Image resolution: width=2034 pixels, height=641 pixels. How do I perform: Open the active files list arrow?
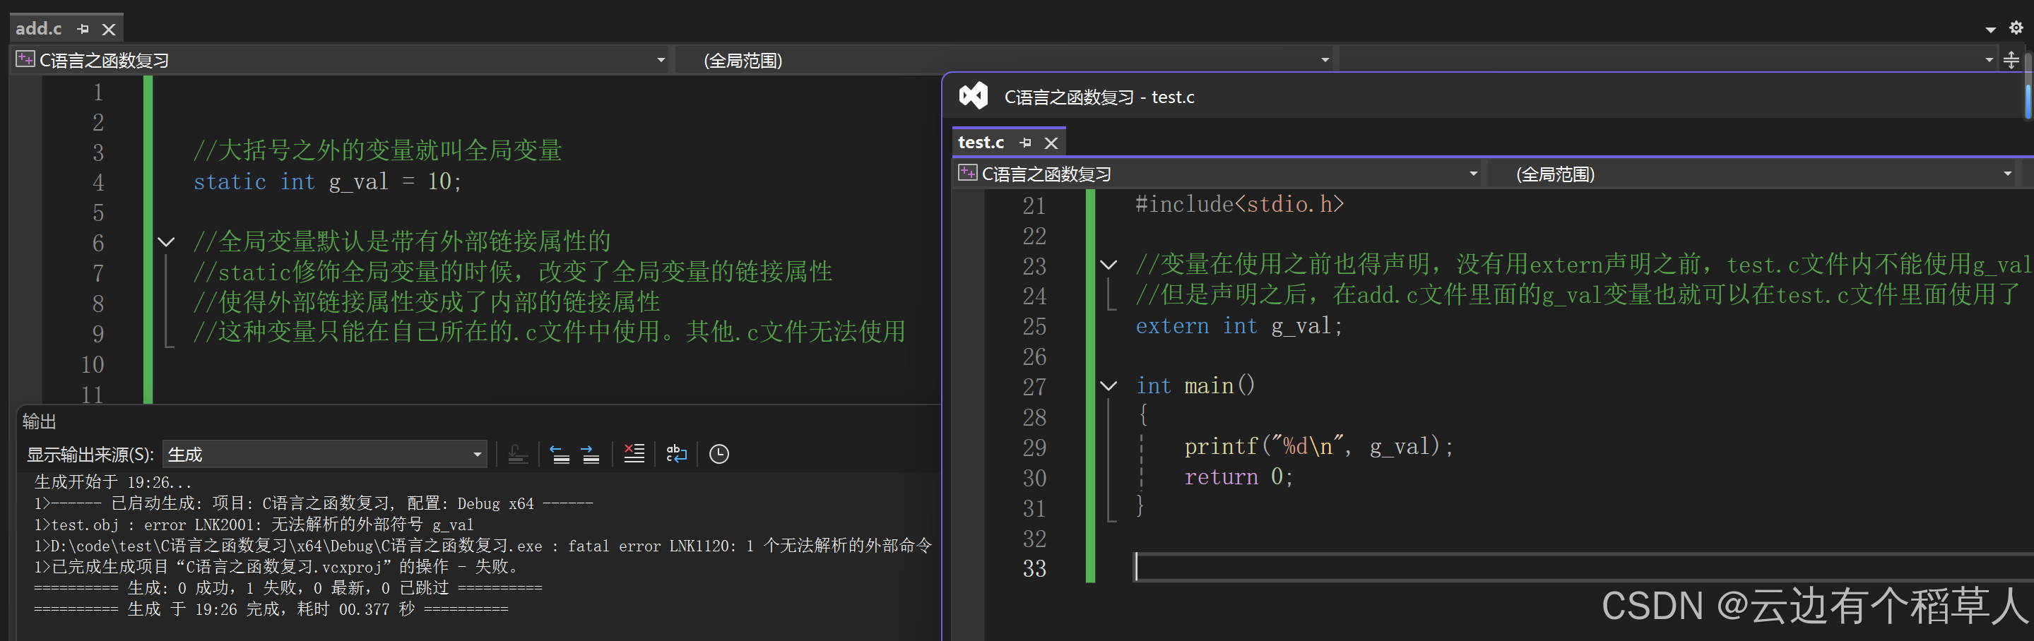1991,30
